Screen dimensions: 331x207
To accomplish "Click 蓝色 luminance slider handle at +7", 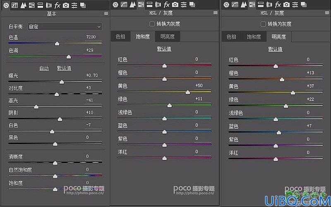I will click(x=279, y=132).
